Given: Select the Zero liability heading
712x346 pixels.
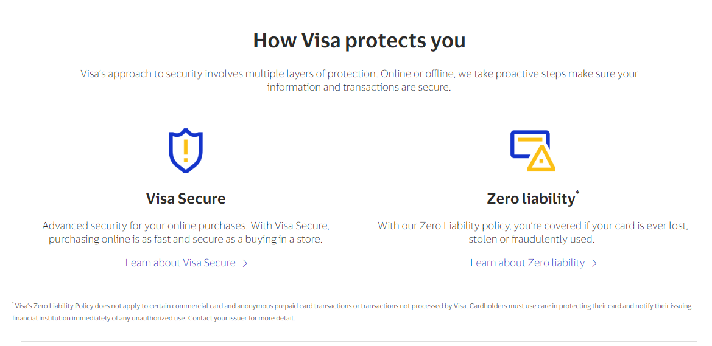Looking at the screenshot, I should click(530, 199).
